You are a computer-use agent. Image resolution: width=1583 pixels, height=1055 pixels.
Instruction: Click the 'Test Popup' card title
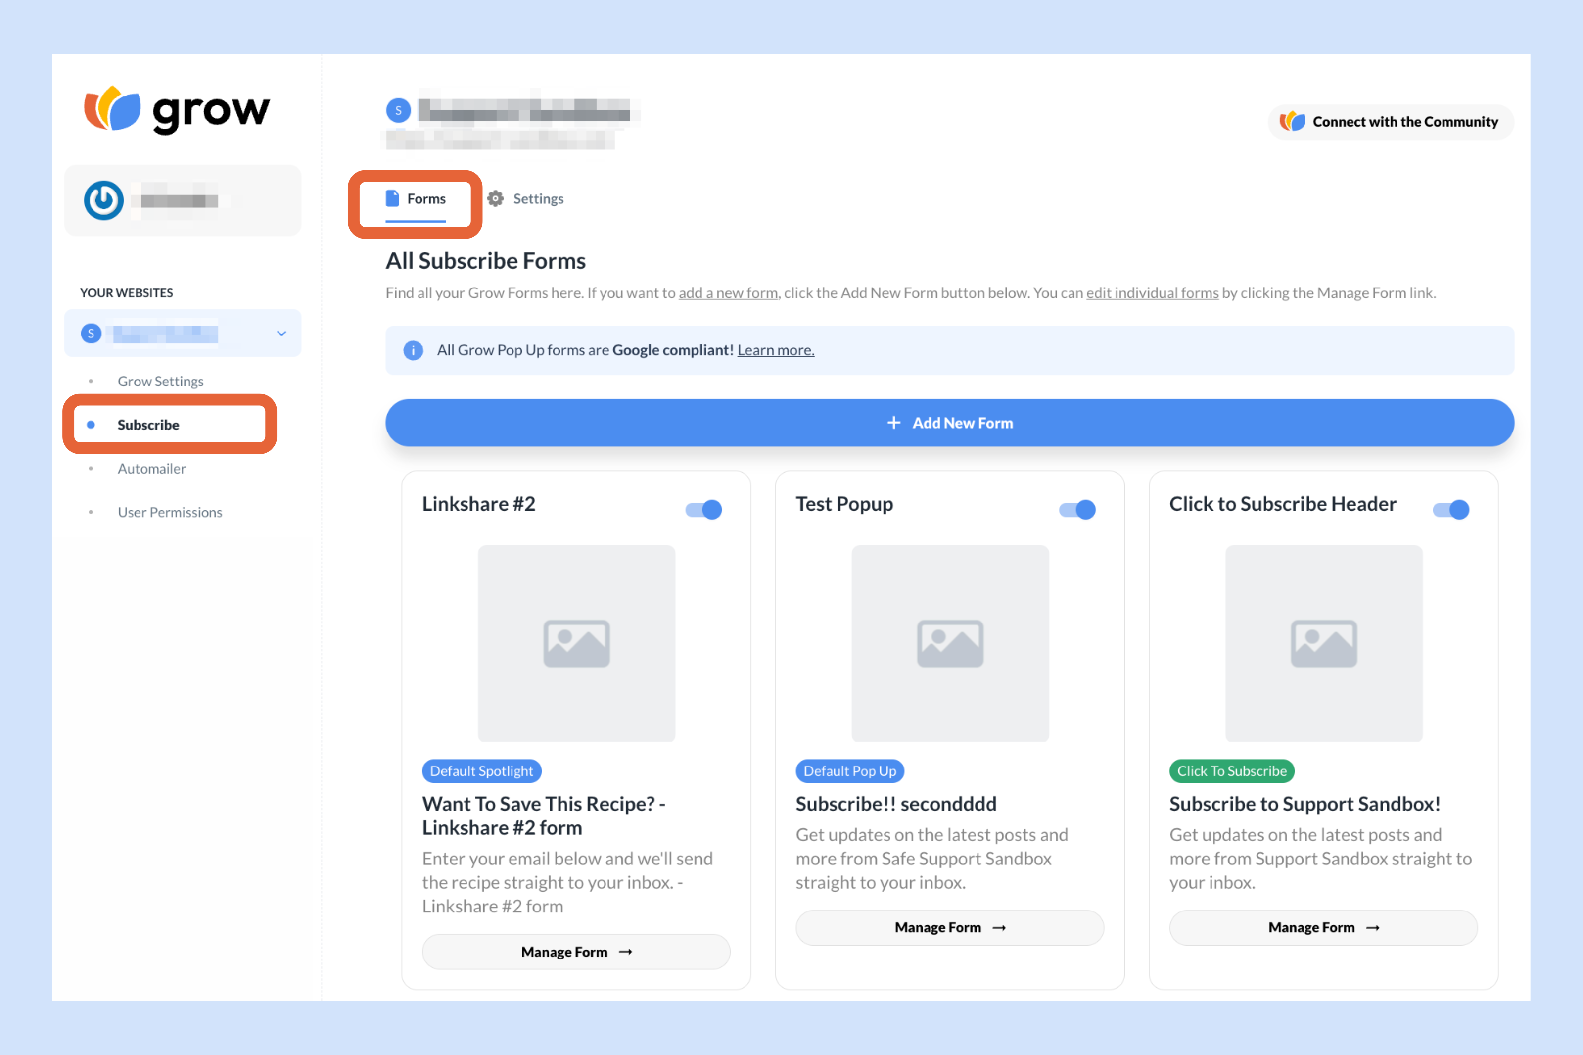(x=844, y=504)
